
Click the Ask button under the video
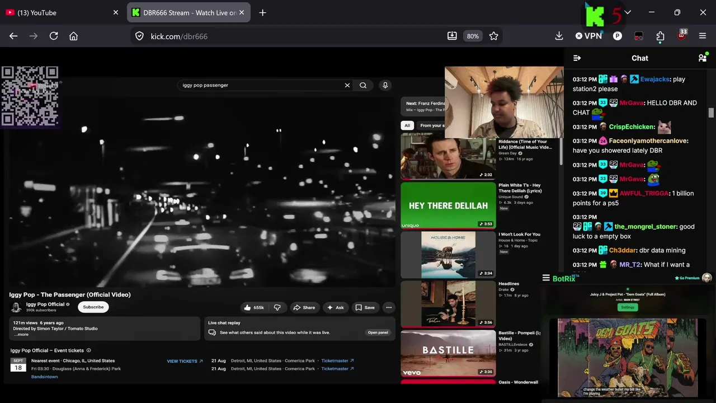[x=336, y=307]
